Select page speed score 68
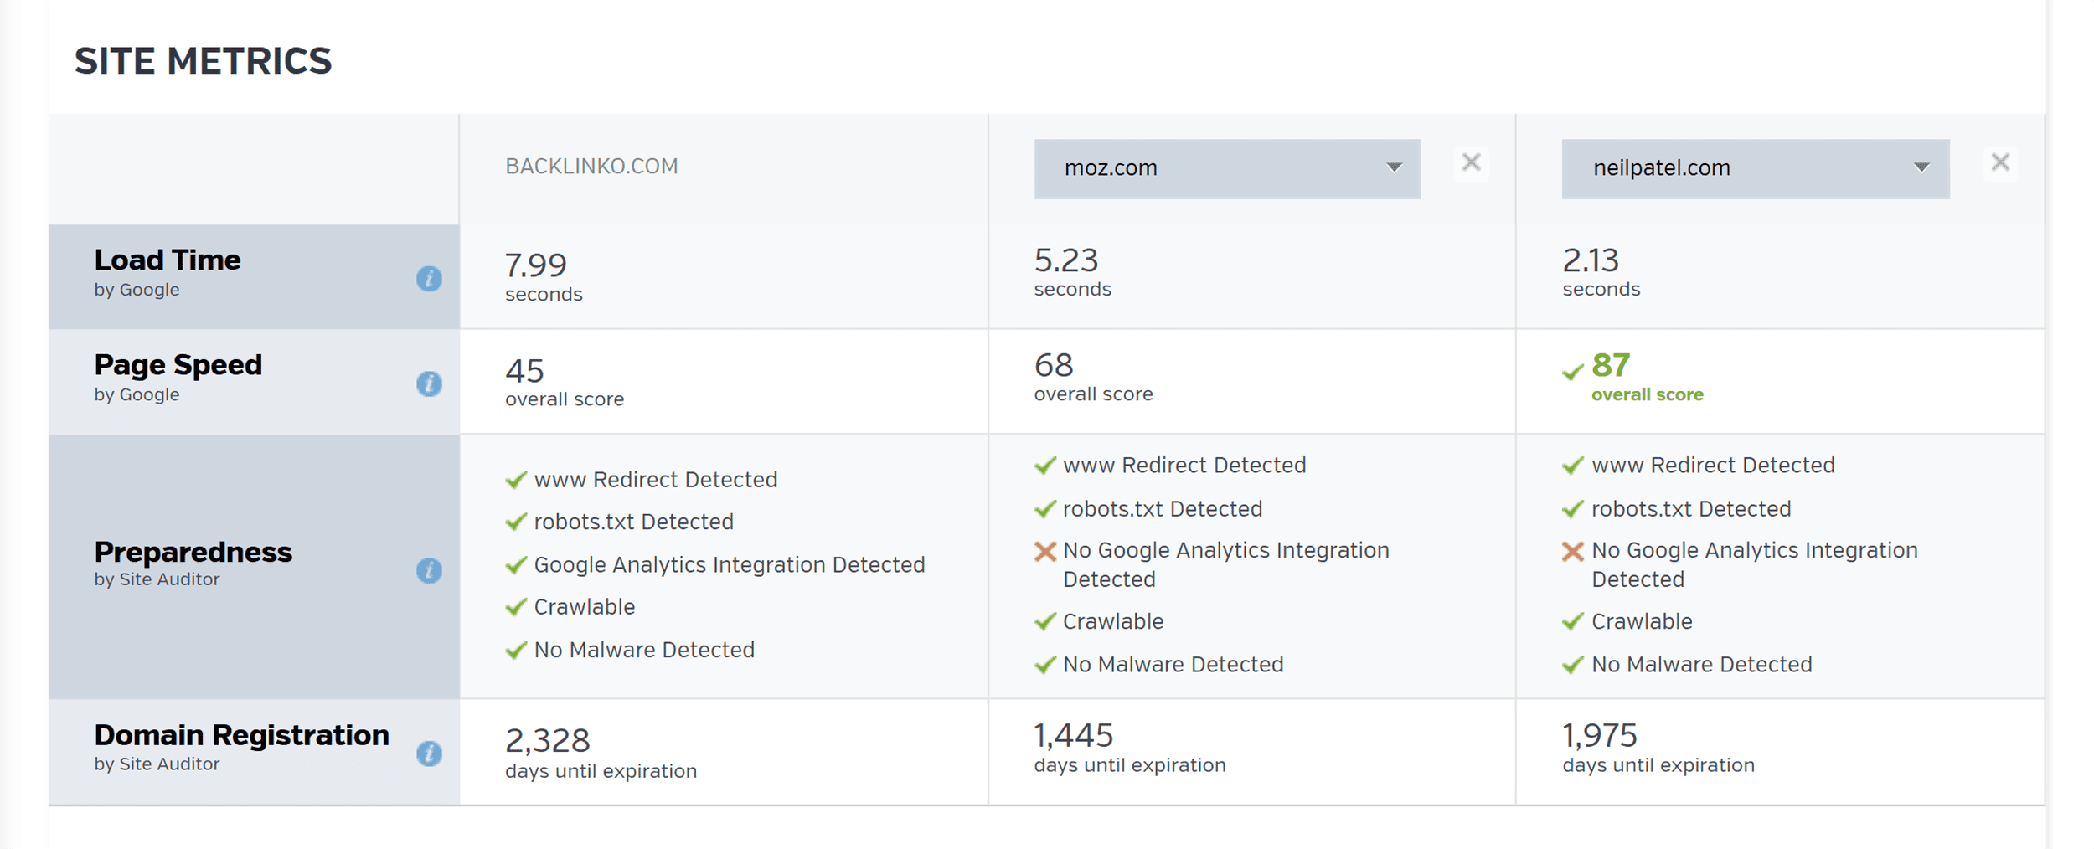 [x=1093, y=377]
